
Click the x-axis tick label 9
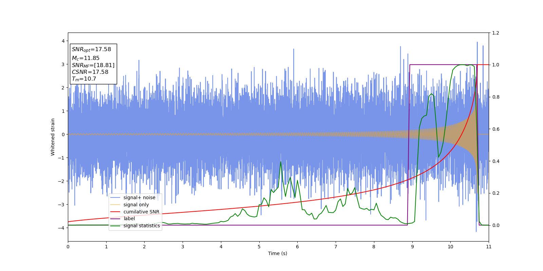(412, 247)
